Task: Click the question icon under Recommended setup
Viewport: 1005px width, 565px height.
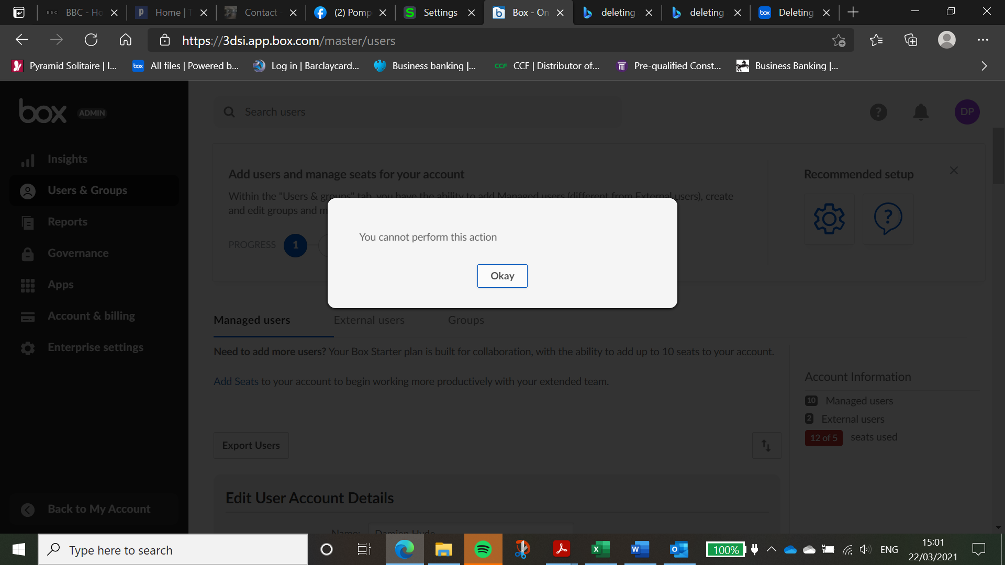Action: tap(888, 219)
